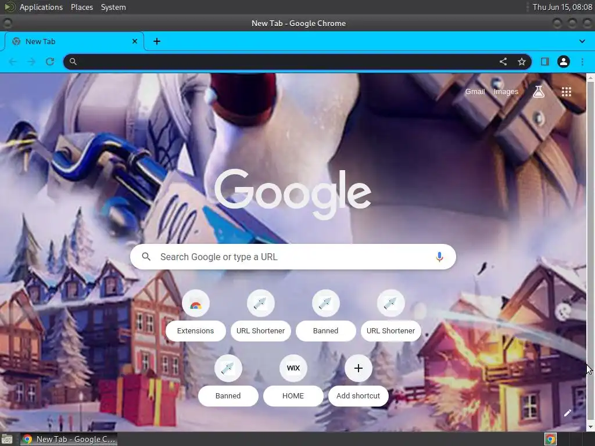
Task: Open the Places menu
Action: pyautogui.click(x=82, y=7)
